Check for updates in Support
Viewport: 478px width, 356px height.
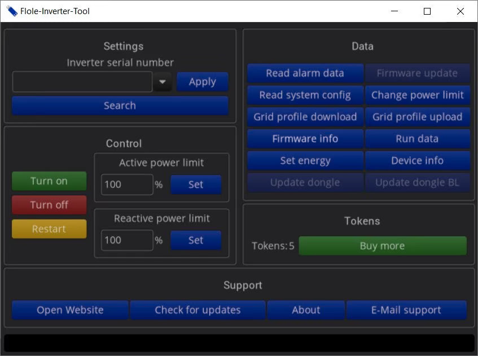(198, 310)
